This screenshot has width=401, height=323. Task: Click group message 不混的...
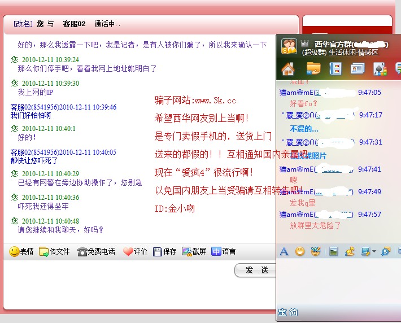[304, 129]
